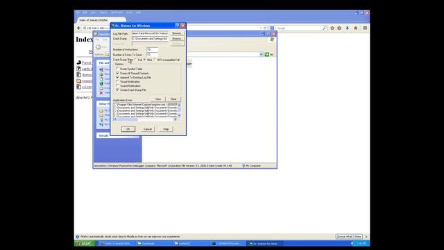
Task: Switch to Firefox Index of taskbar button
Action: pos(117,244)
